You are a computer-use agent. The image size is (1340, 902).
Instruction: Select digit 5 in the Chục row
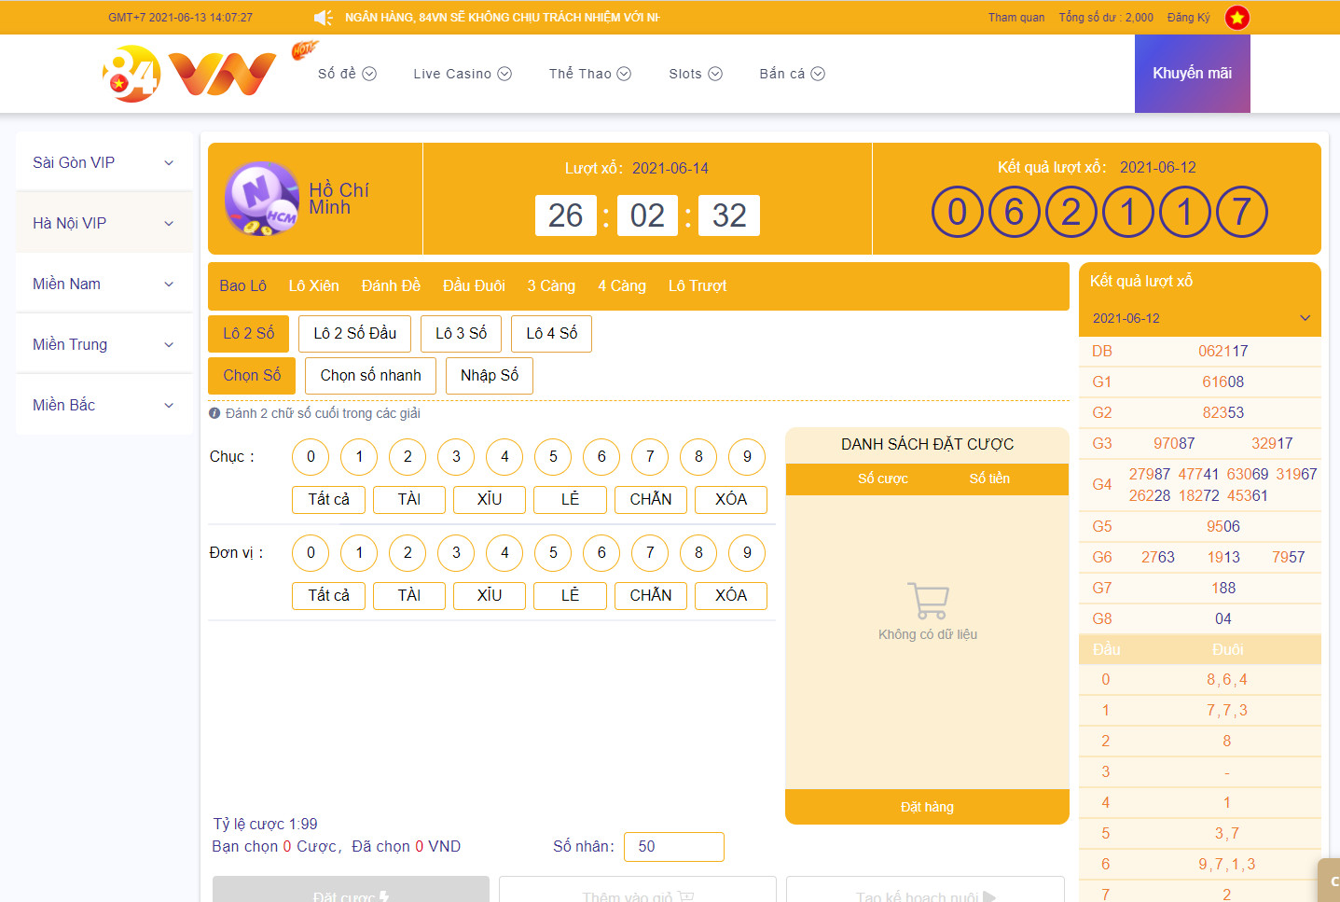click(x=553, y=456)
